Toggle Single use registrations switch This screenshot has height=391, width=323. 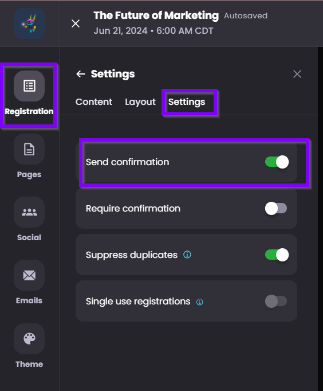(276, 301)
